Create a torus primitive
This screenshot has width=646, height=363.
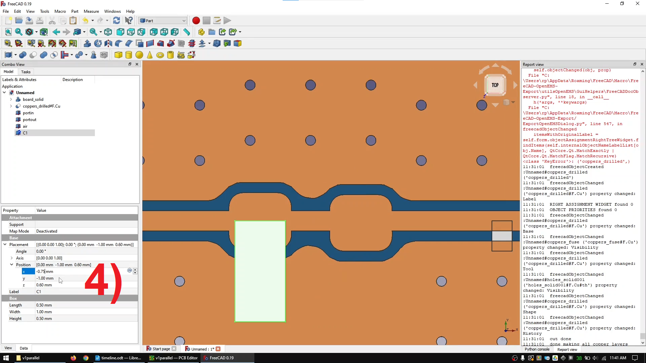pyautogui.click(x=160, y=55)
